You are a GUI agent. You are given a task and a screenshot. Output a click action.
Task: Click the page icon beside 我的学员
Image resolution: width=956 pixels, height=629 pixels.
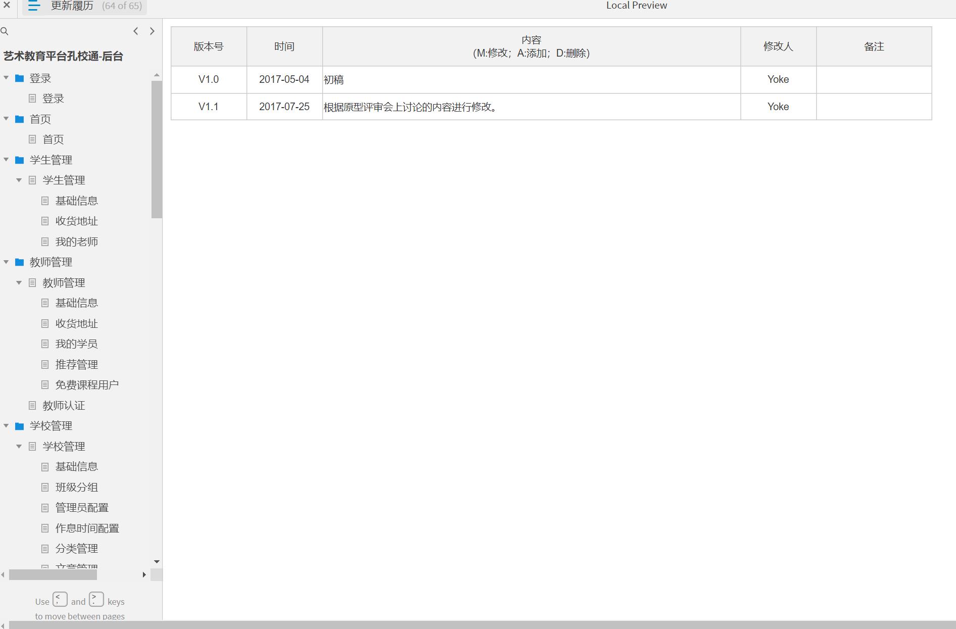tap(45, 344)
